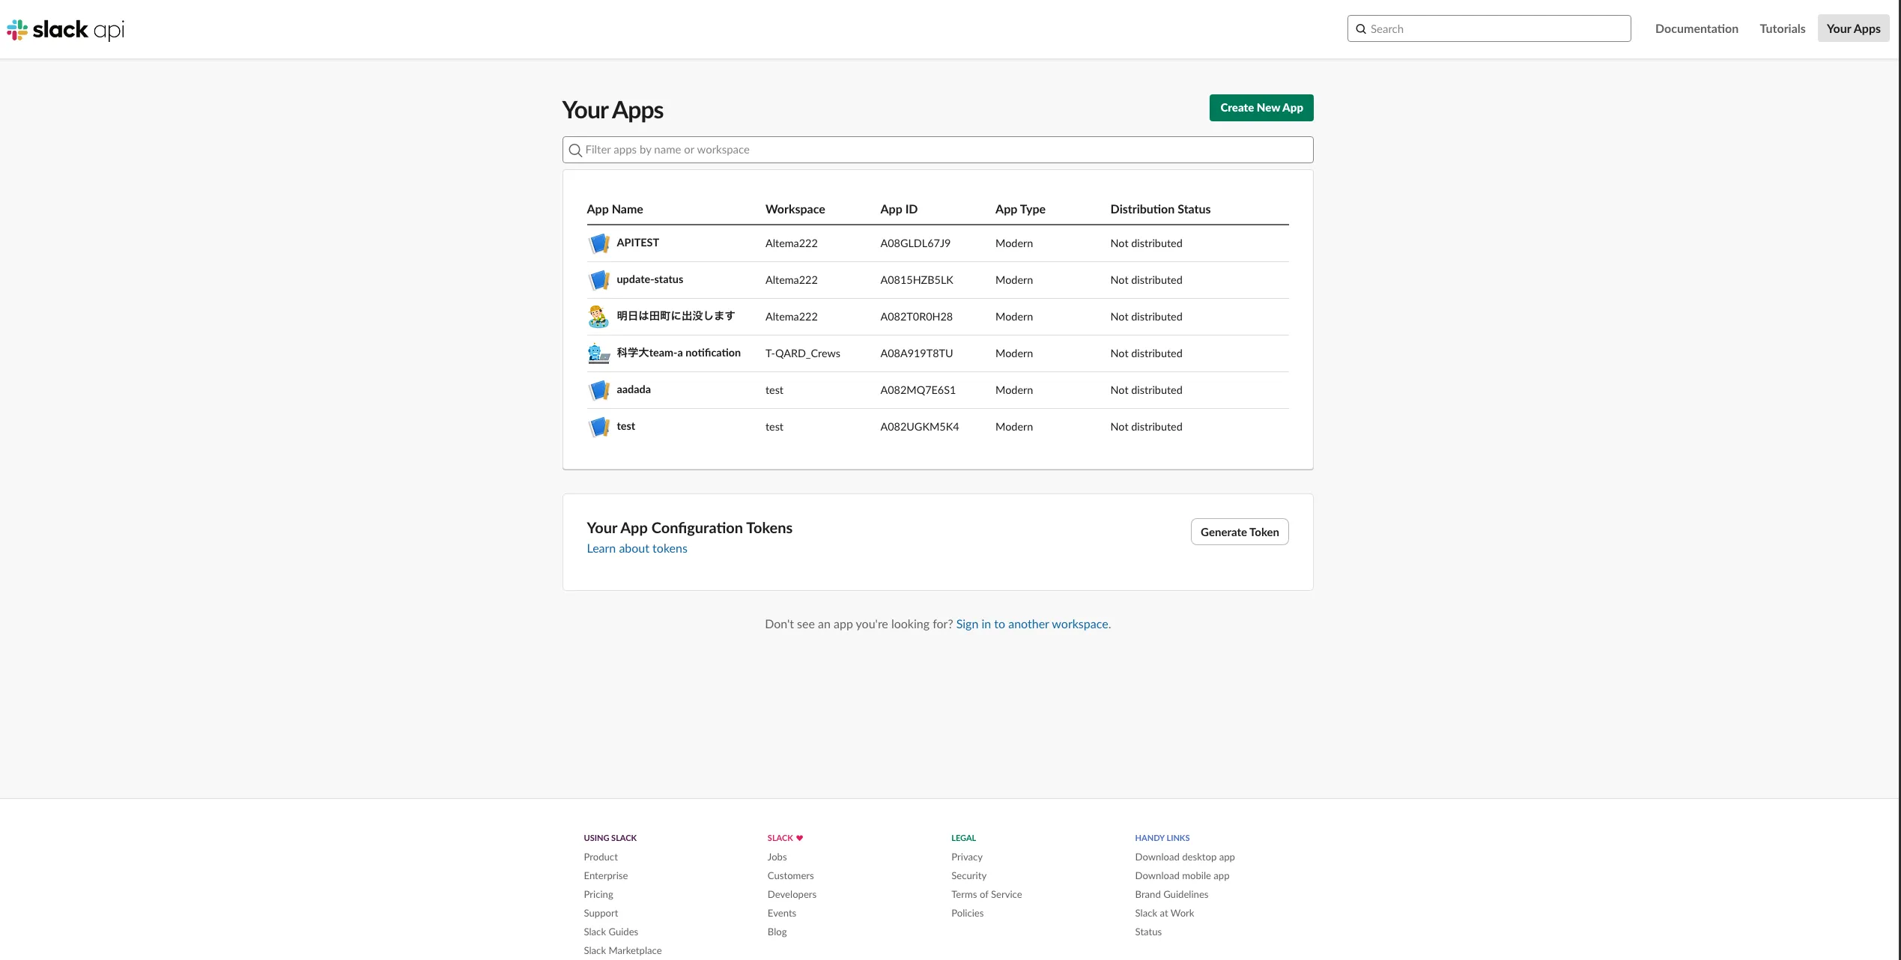Click the 明日は田町に出没します app avatar icon
Screen dimensions: 1901x960
(598, 317)
